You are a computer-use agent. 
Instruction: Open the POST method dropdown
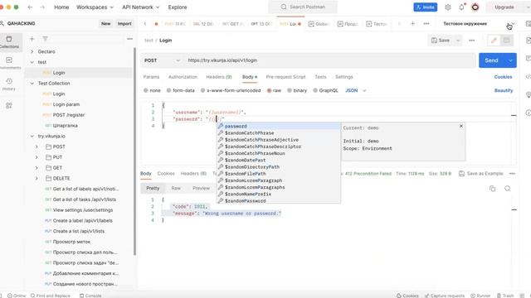163,60
